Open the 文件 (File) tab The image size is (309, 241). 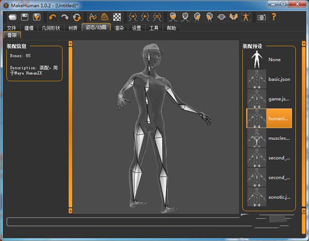coord(12,28)
